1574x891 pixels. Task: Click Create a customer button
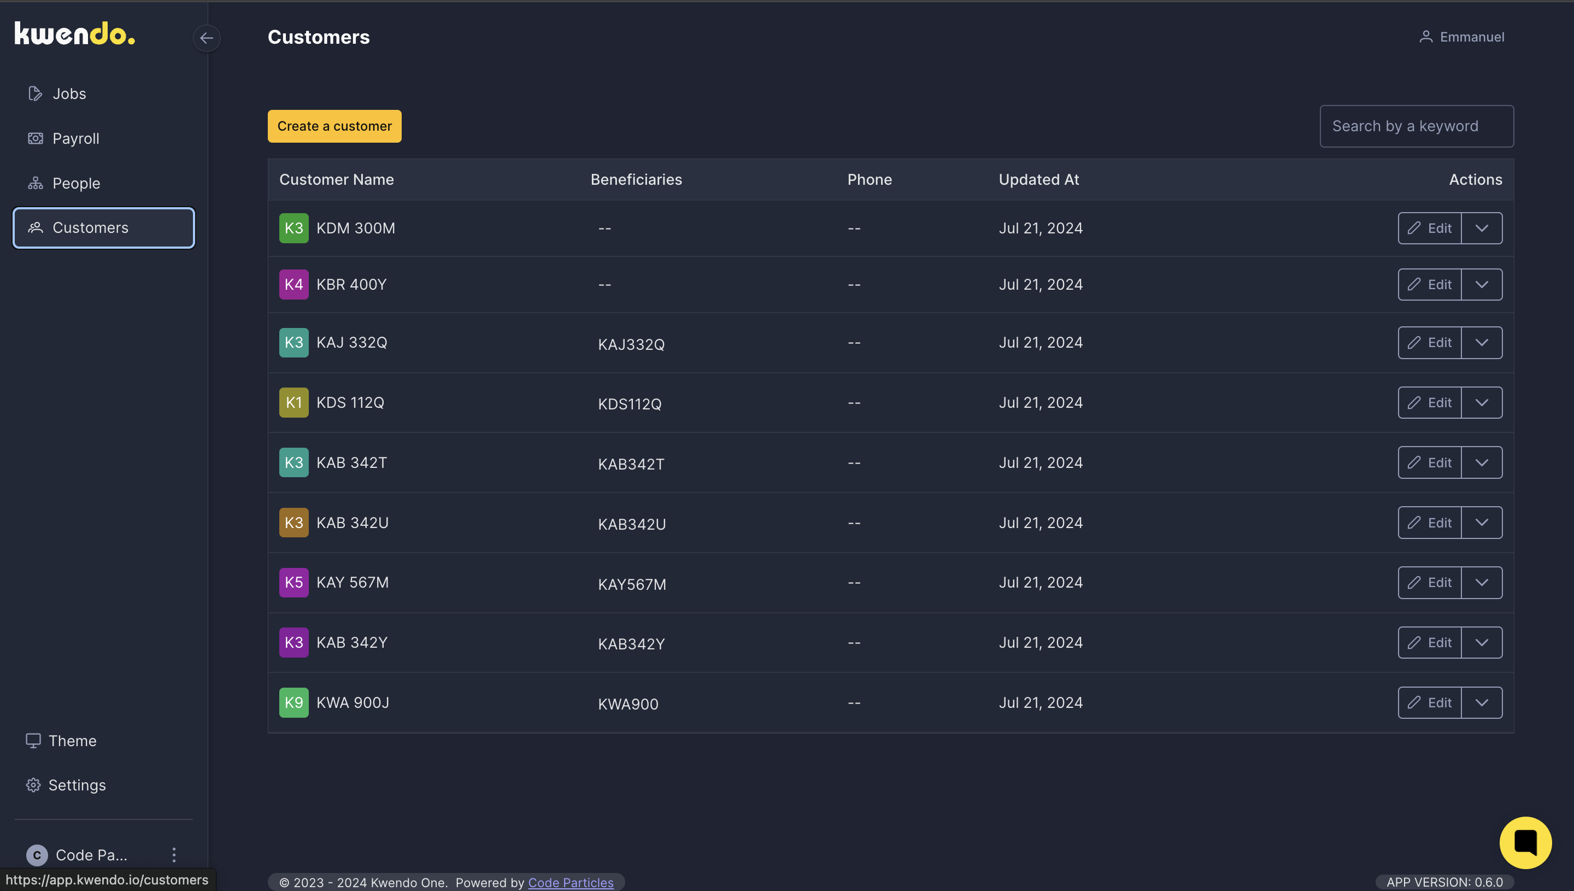coord(334,126)
